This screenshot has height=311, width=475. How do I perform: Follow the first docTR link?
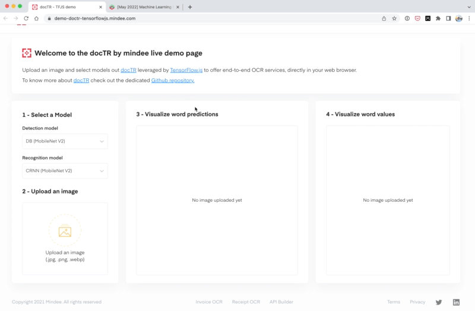tap(128, 70)
